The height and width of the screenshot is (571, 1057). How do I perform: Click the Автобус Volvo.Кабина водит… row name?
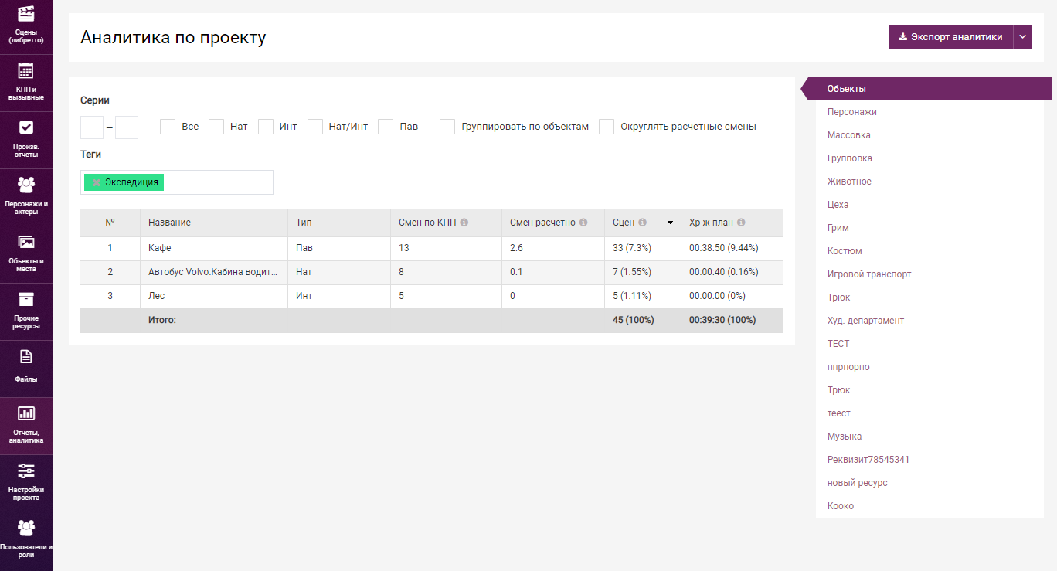[x=213, y=272]
